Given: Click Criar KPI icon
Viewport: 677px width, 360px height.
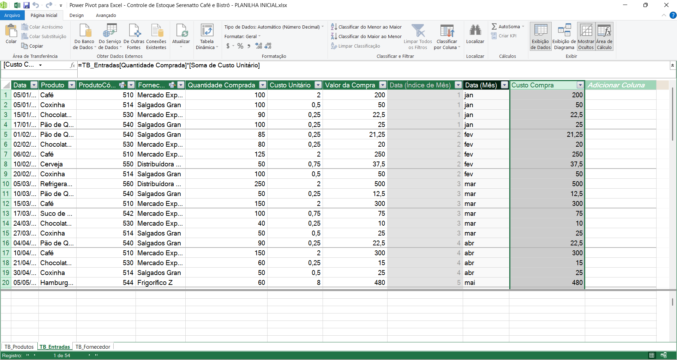Looking at the screenshot, I should pyautogui.click(x=494, y=36).
